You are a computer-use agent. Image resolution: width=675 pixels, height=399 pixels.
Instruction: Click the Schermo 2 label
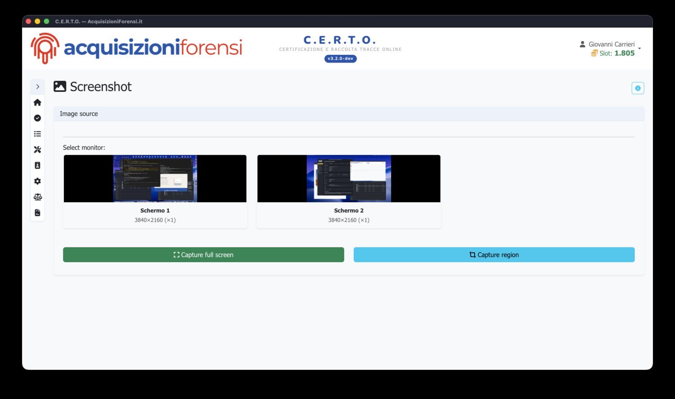click(x=349, y=211)
